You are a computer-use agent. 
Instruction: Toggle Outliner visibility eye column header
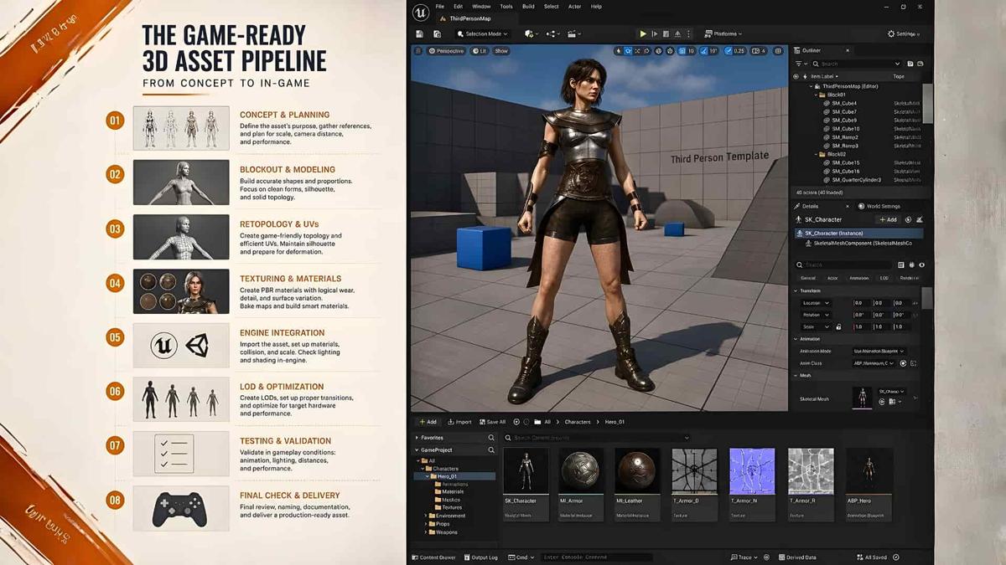[x=796, y=76]
